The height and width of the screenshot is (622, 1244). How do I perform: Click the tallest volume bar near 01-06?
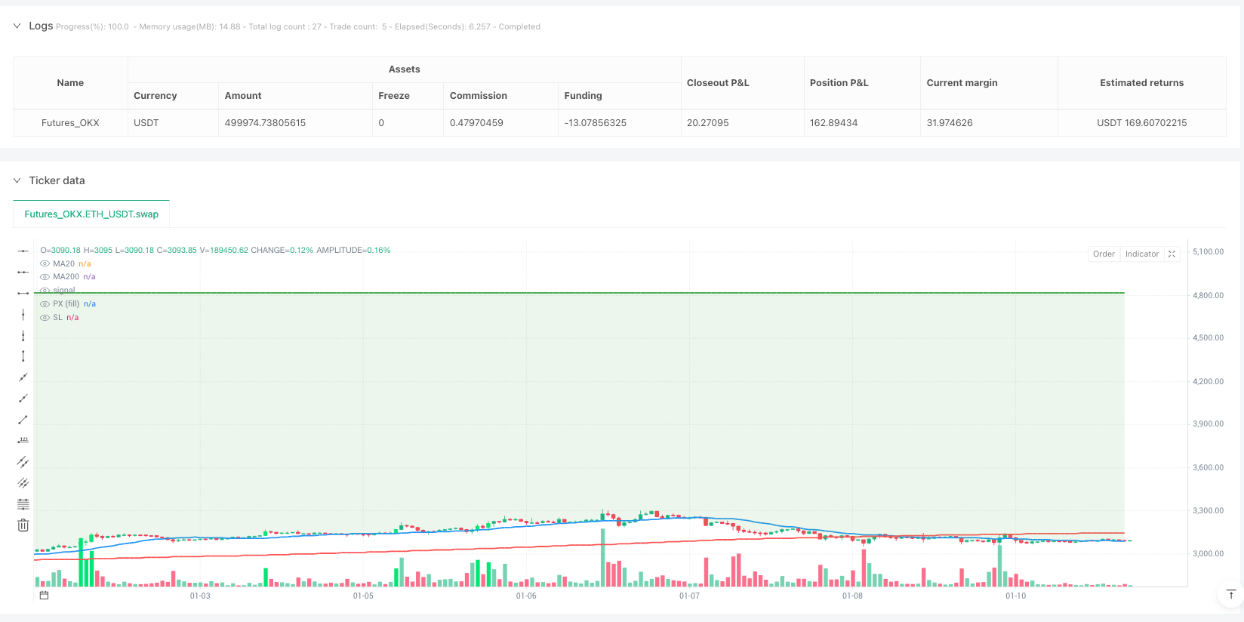(602, 559)
